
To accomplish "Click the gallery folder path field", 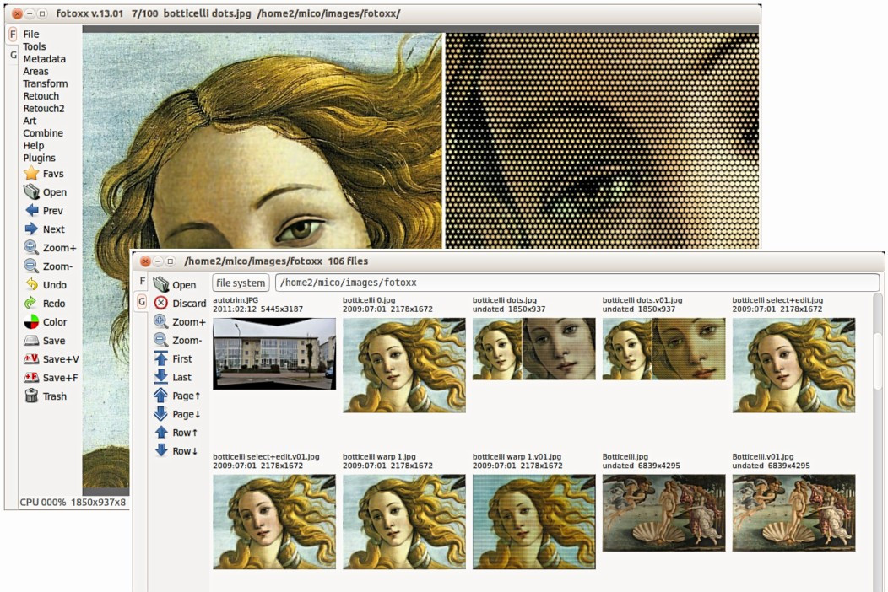I will tap(577, 283).
